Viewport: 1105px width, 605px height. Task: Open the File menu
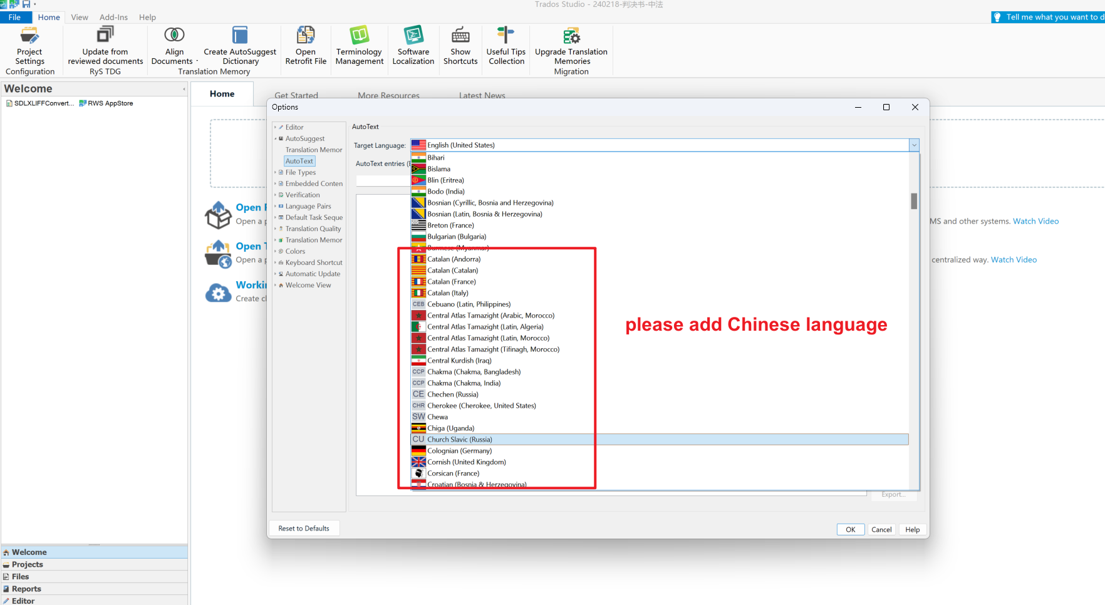pos(14,18)
